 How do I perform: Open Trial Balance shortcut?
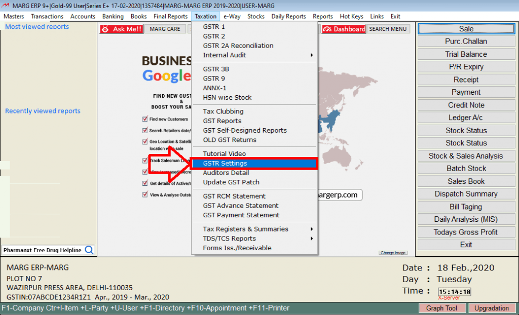[x=466, y=54]
